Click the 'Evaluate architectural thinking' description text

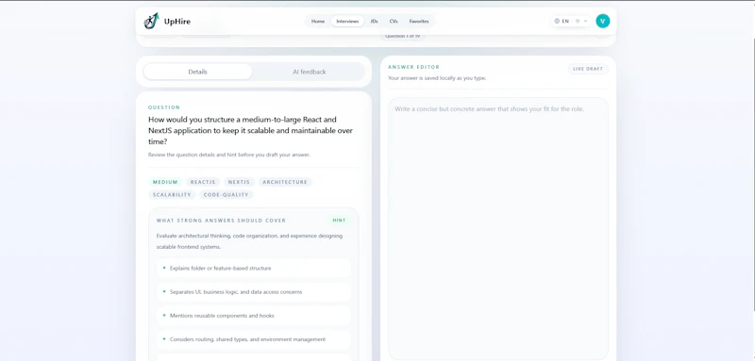coord(249,241)
